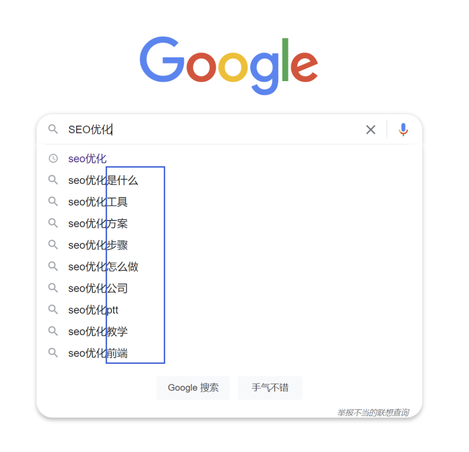
Task: Click the search icon beside seo优化工具
Action: 53,202
